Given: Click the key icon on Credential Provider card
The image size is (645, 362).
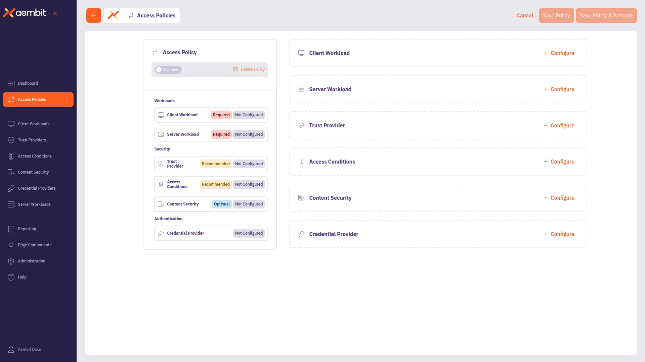Looking at the screenshot, I should click(x=301, y=234).
